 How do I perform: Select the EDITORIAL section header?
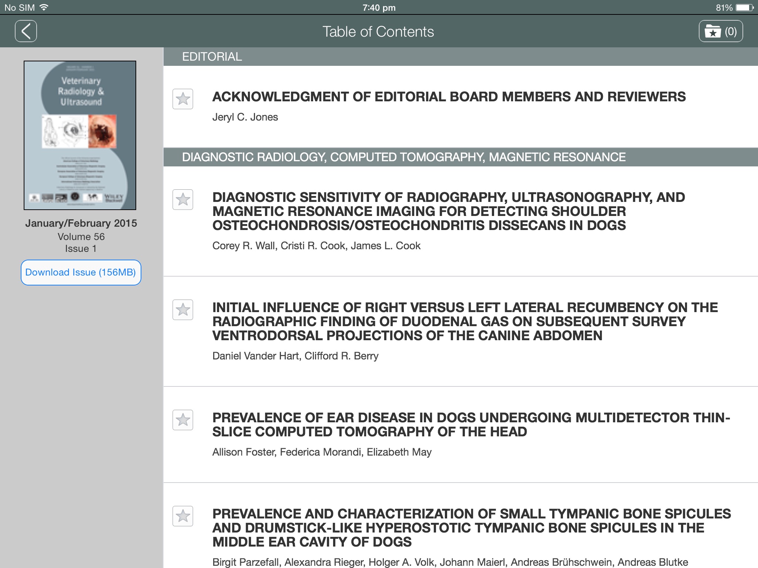(x=212, y=57)
